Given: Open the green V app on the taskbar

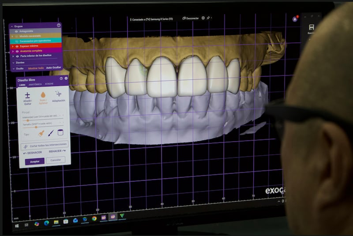Looking at the screenshot, I should (122, 216).
